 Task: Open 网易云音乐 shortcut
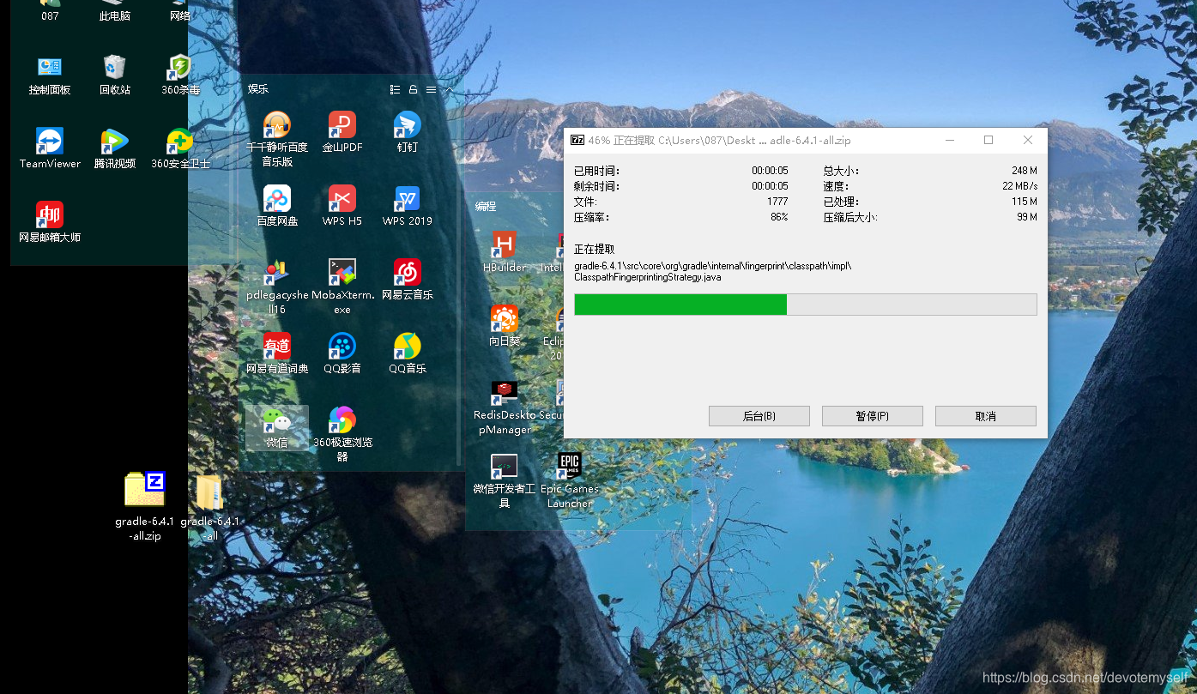(408, 280)
